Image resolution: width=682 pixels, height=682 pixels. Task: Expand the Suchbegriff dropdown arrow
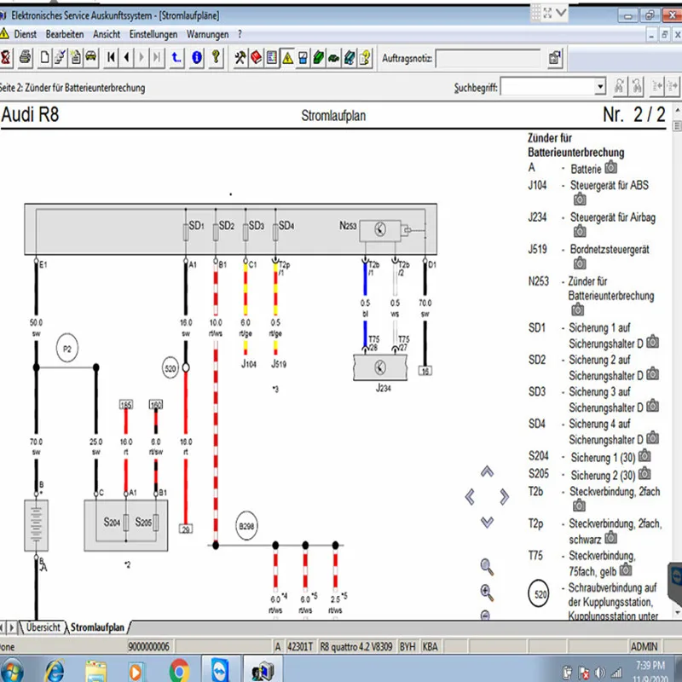point(600,86)
